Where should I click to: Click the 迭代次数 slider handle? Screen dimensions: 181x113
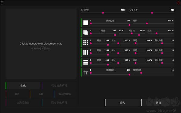pos(103,13)
